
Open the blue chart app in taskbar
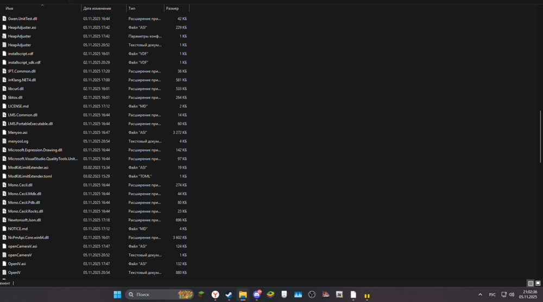[298, 294]
